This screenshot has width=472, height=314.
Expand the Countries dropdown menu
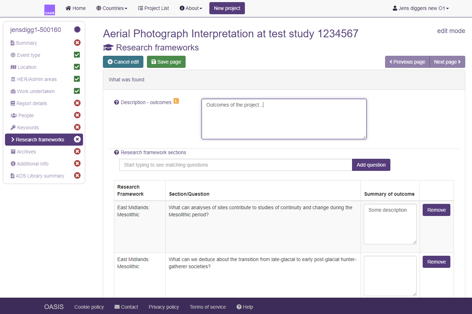click(x=112, y=8)
